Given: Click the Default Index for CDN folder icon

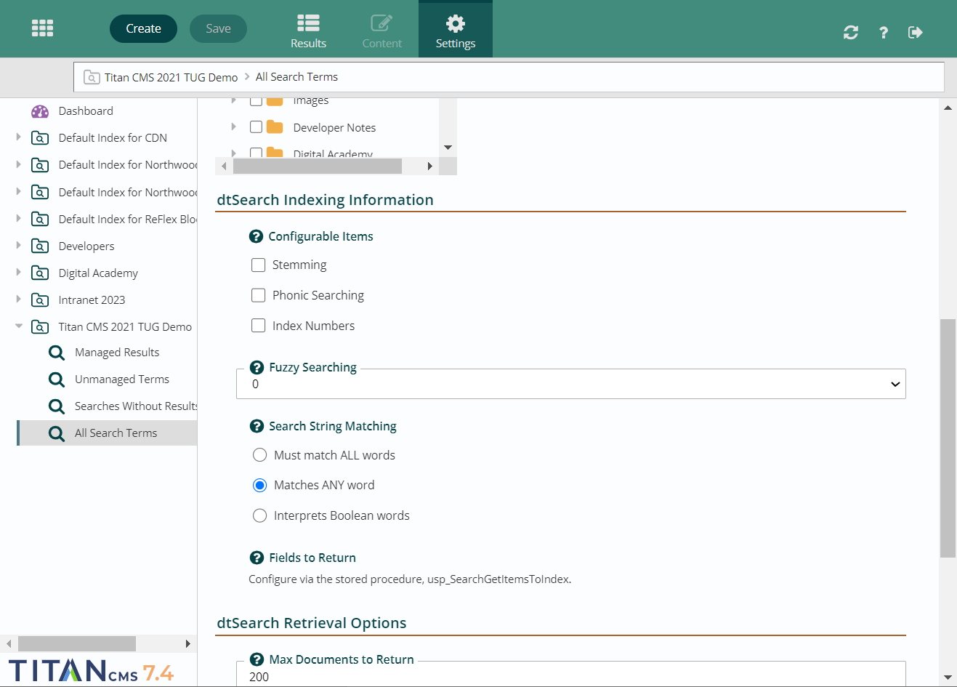Looking at the screenshot, I should click(40, 138).
